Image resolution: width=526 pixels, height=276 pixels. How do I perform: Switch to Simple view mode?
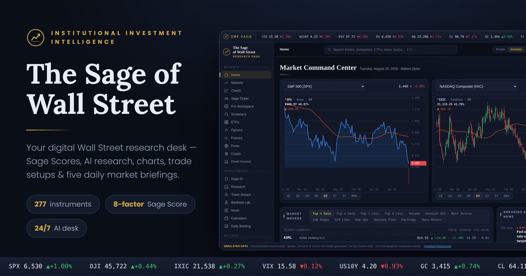pyautogui.click(x=500, y=49)
